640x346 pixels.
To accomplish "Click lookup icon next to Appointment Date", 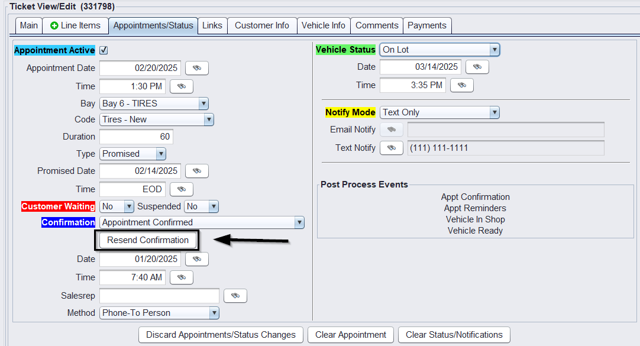I will point(197,68).
